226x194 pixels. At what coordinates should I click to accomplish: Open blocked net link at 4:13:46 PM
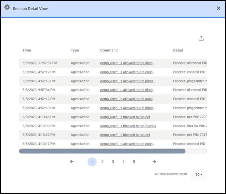tap(125, 117)
